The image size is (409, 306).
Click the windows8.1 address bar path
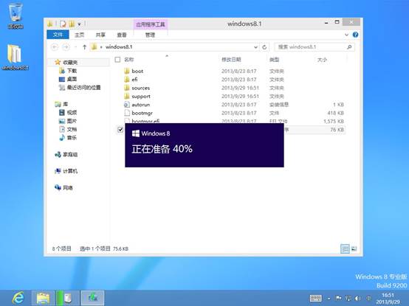(x=119, y=47)
